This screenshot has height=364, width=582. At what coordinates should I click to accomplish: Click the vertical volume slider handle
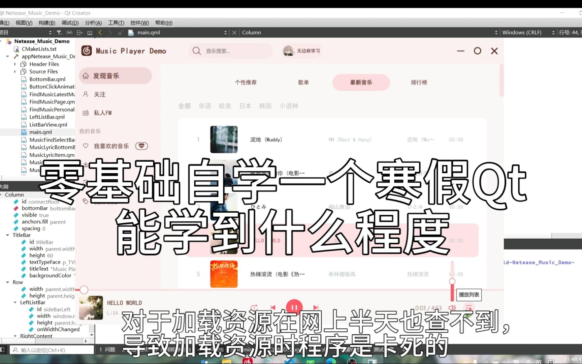[x=452, y=281]
